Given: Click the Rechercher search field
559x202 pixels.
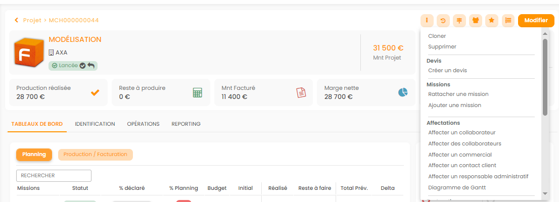Looking at the screenshot, I should [54, 176].
